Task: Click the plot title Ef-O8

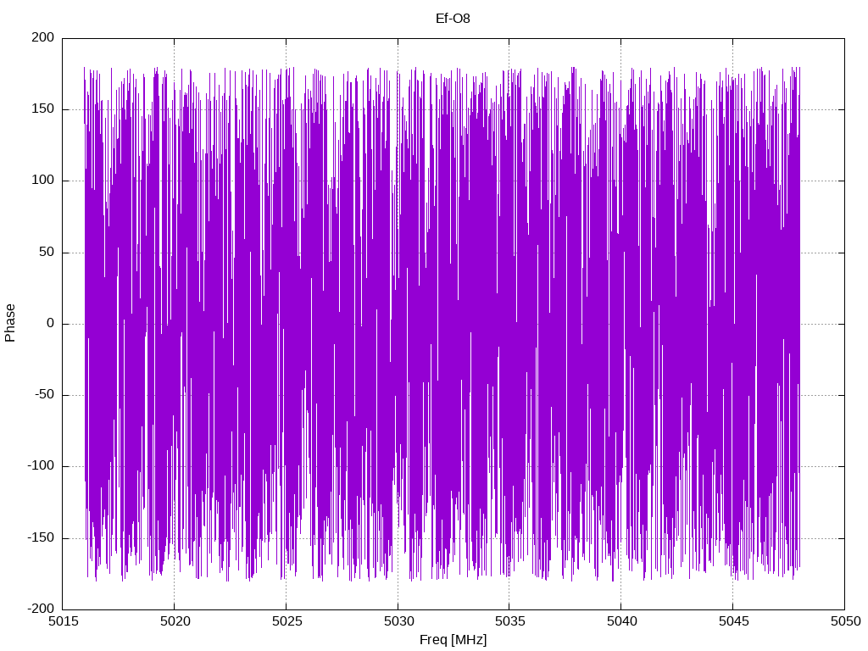Action: 453,19
